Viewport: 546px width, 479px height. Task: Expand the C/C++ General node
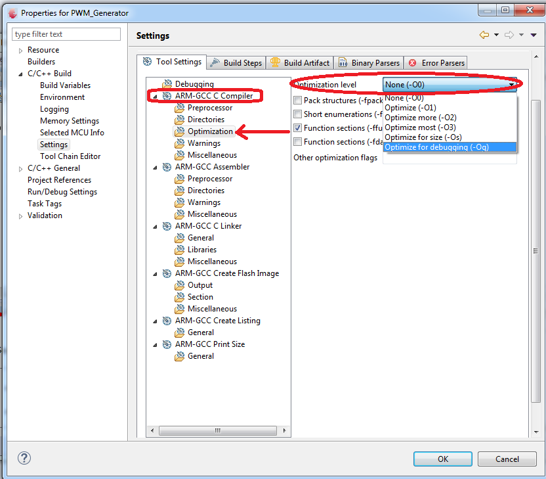pos(20,169)
